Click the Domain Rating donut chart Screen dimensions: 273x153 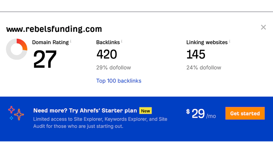(17, 49)
